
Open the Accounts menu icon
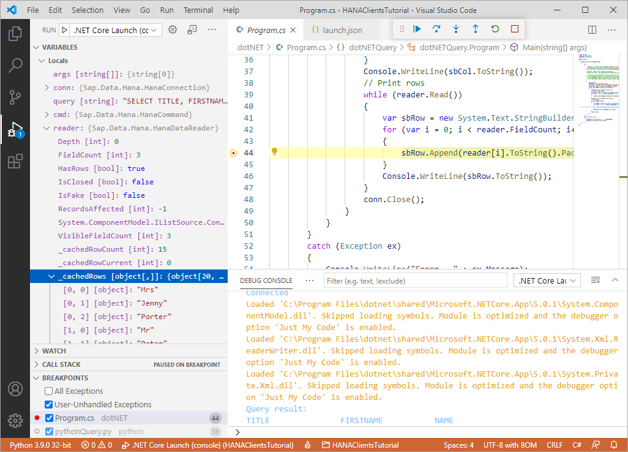coord(15,389)
